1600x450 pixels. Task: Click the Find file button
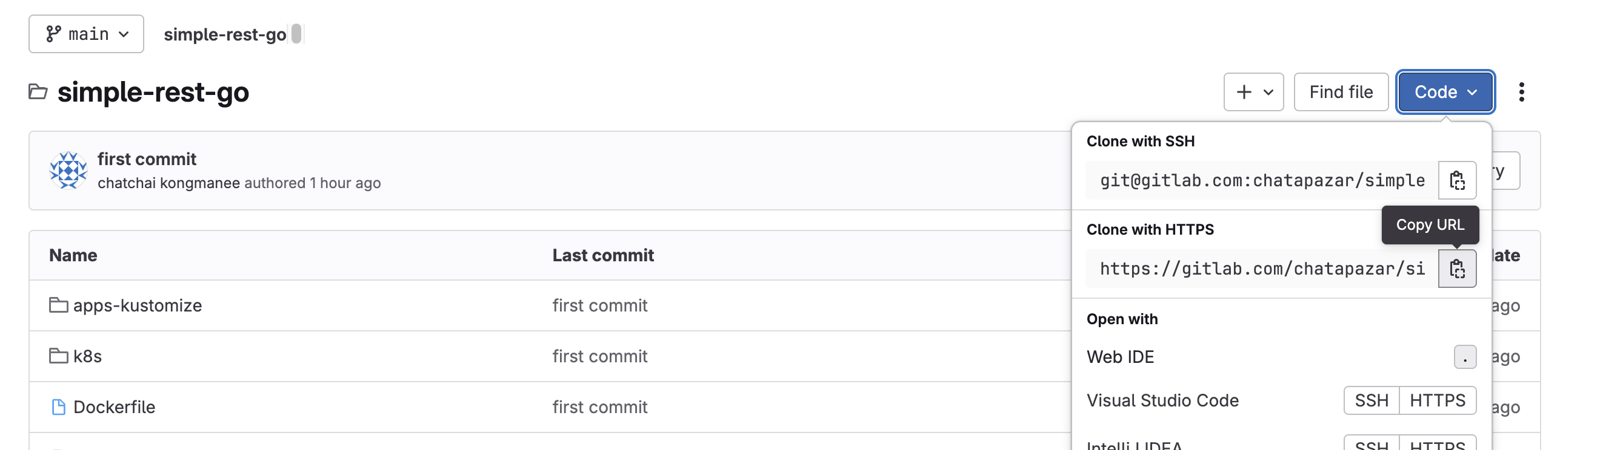coord(1341,92)
